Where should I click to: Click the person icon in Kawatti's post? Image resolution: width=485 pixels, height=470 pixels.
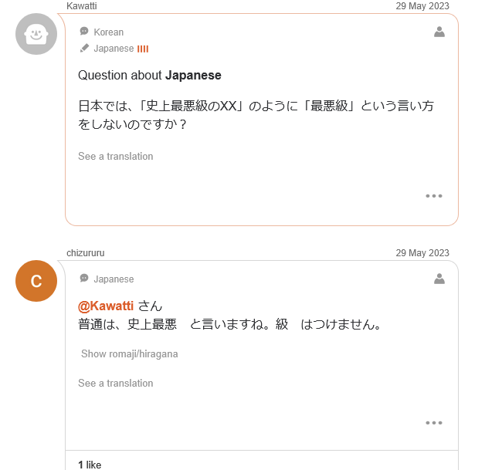(x=439, y=32)
